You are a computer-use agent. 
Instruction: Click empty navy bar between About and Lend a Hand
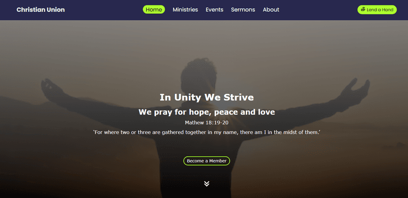[318, 10]
